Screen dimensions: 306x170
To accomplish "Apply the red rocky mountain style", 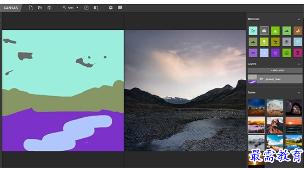I will (x=275, y=125).
